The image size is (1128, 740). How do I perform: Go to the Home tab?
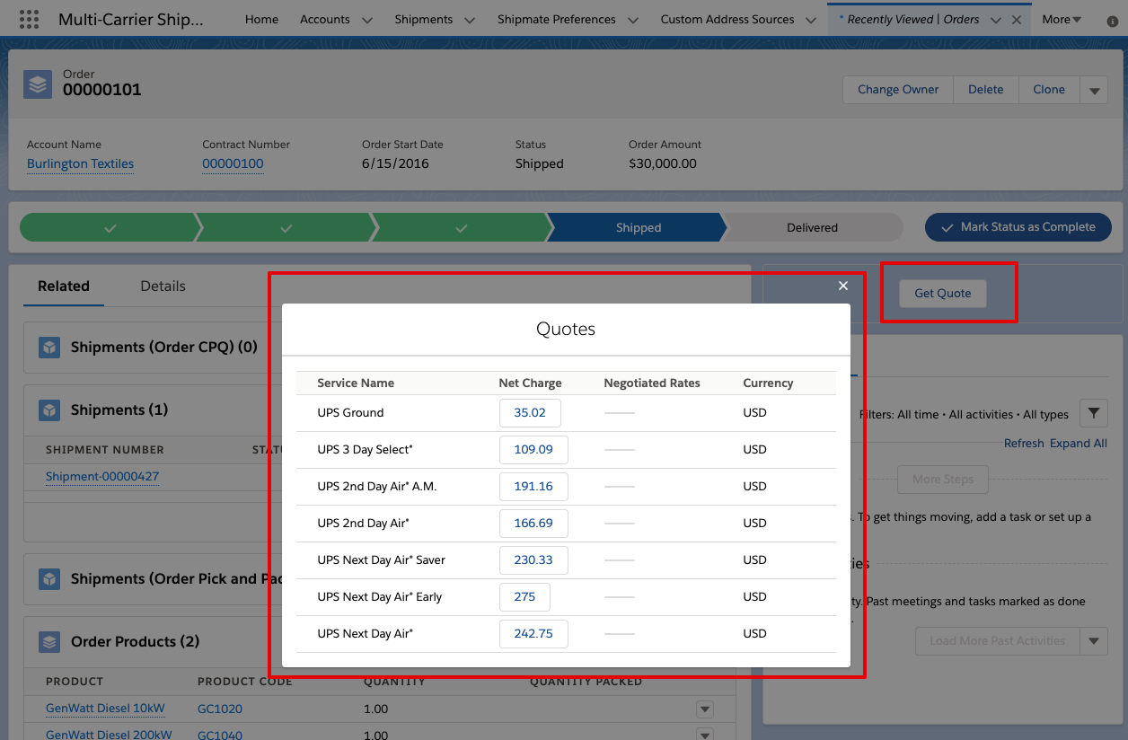pos(261,19)
